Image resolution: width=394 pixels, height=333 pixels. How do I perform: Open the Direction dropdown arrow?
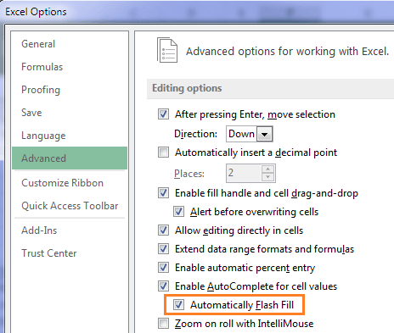(265, 134)
